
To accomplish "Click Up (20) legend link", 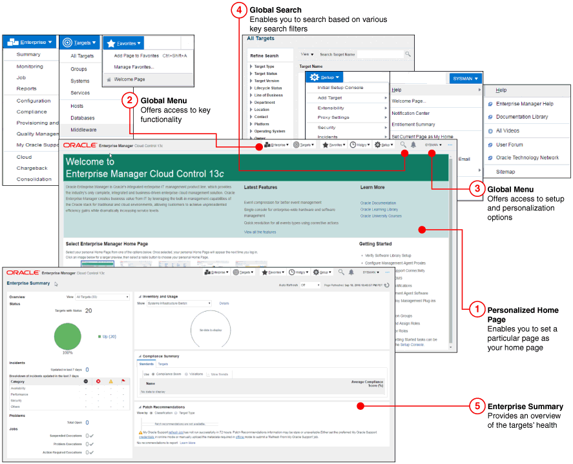I will click(109, 337).
